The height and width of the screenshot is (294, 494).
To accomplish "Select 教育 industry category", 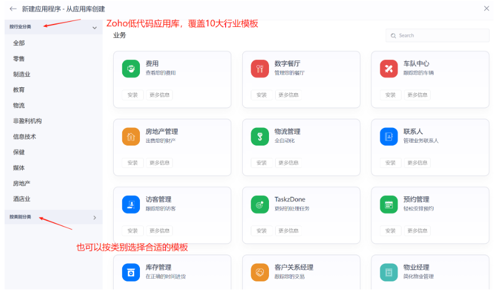I will point(19,90).
